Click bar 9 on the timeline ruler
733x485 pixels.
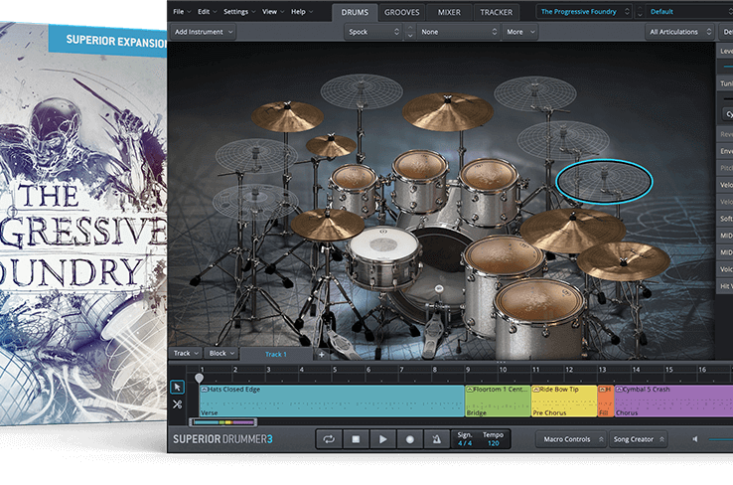(x=468, y=370)
